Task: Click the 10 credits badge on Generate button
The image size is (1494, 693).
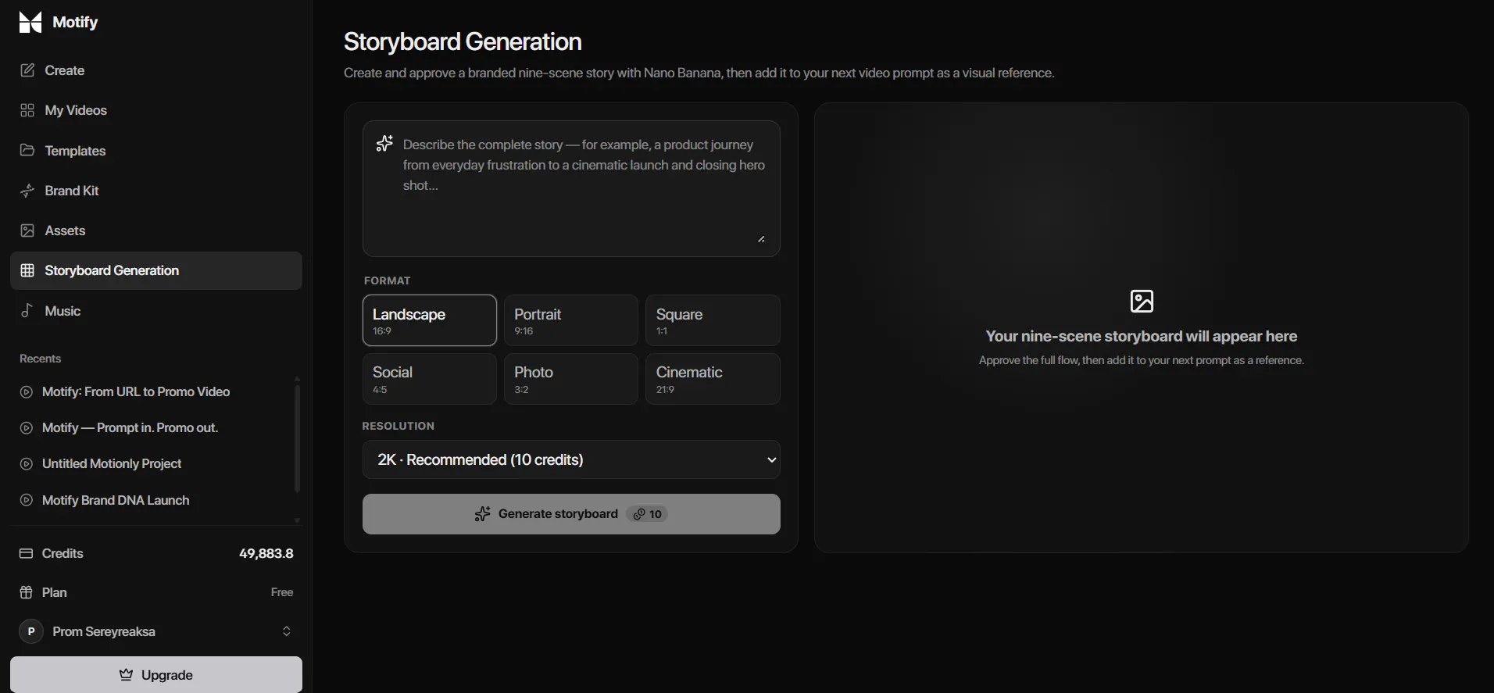Action: (647, 514)
